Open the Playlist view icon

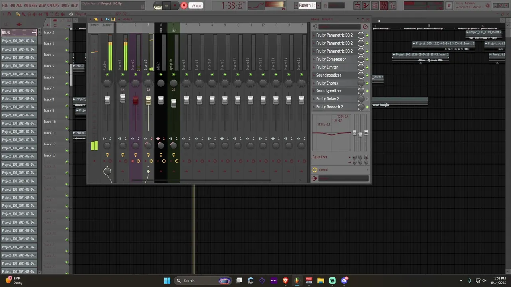(357, 6)
